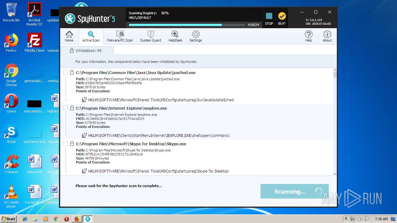Open FileZilla Client desktop shortcut
The image size is (397, 223).
click(x=34, y=42)
